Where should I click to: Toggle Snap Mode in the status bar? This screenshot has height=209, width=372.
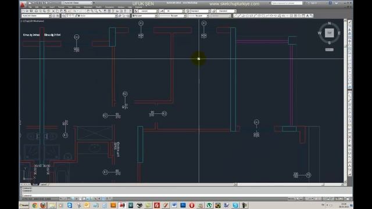coord(65,199)
